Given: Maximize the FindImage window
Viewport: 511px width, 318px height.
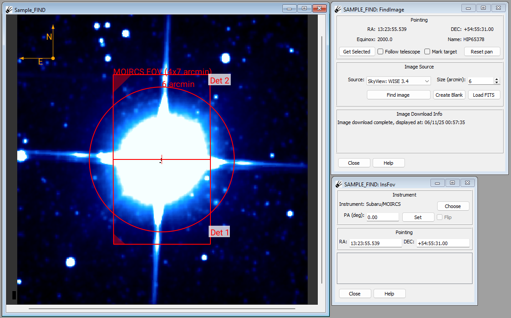Looking at the screenshot, I should point(483,8).
